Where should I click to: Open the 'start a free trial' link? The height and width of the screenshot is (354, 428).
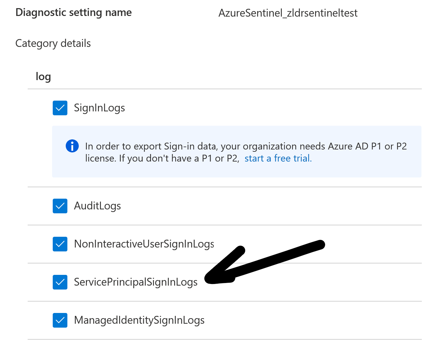(278, 158)
